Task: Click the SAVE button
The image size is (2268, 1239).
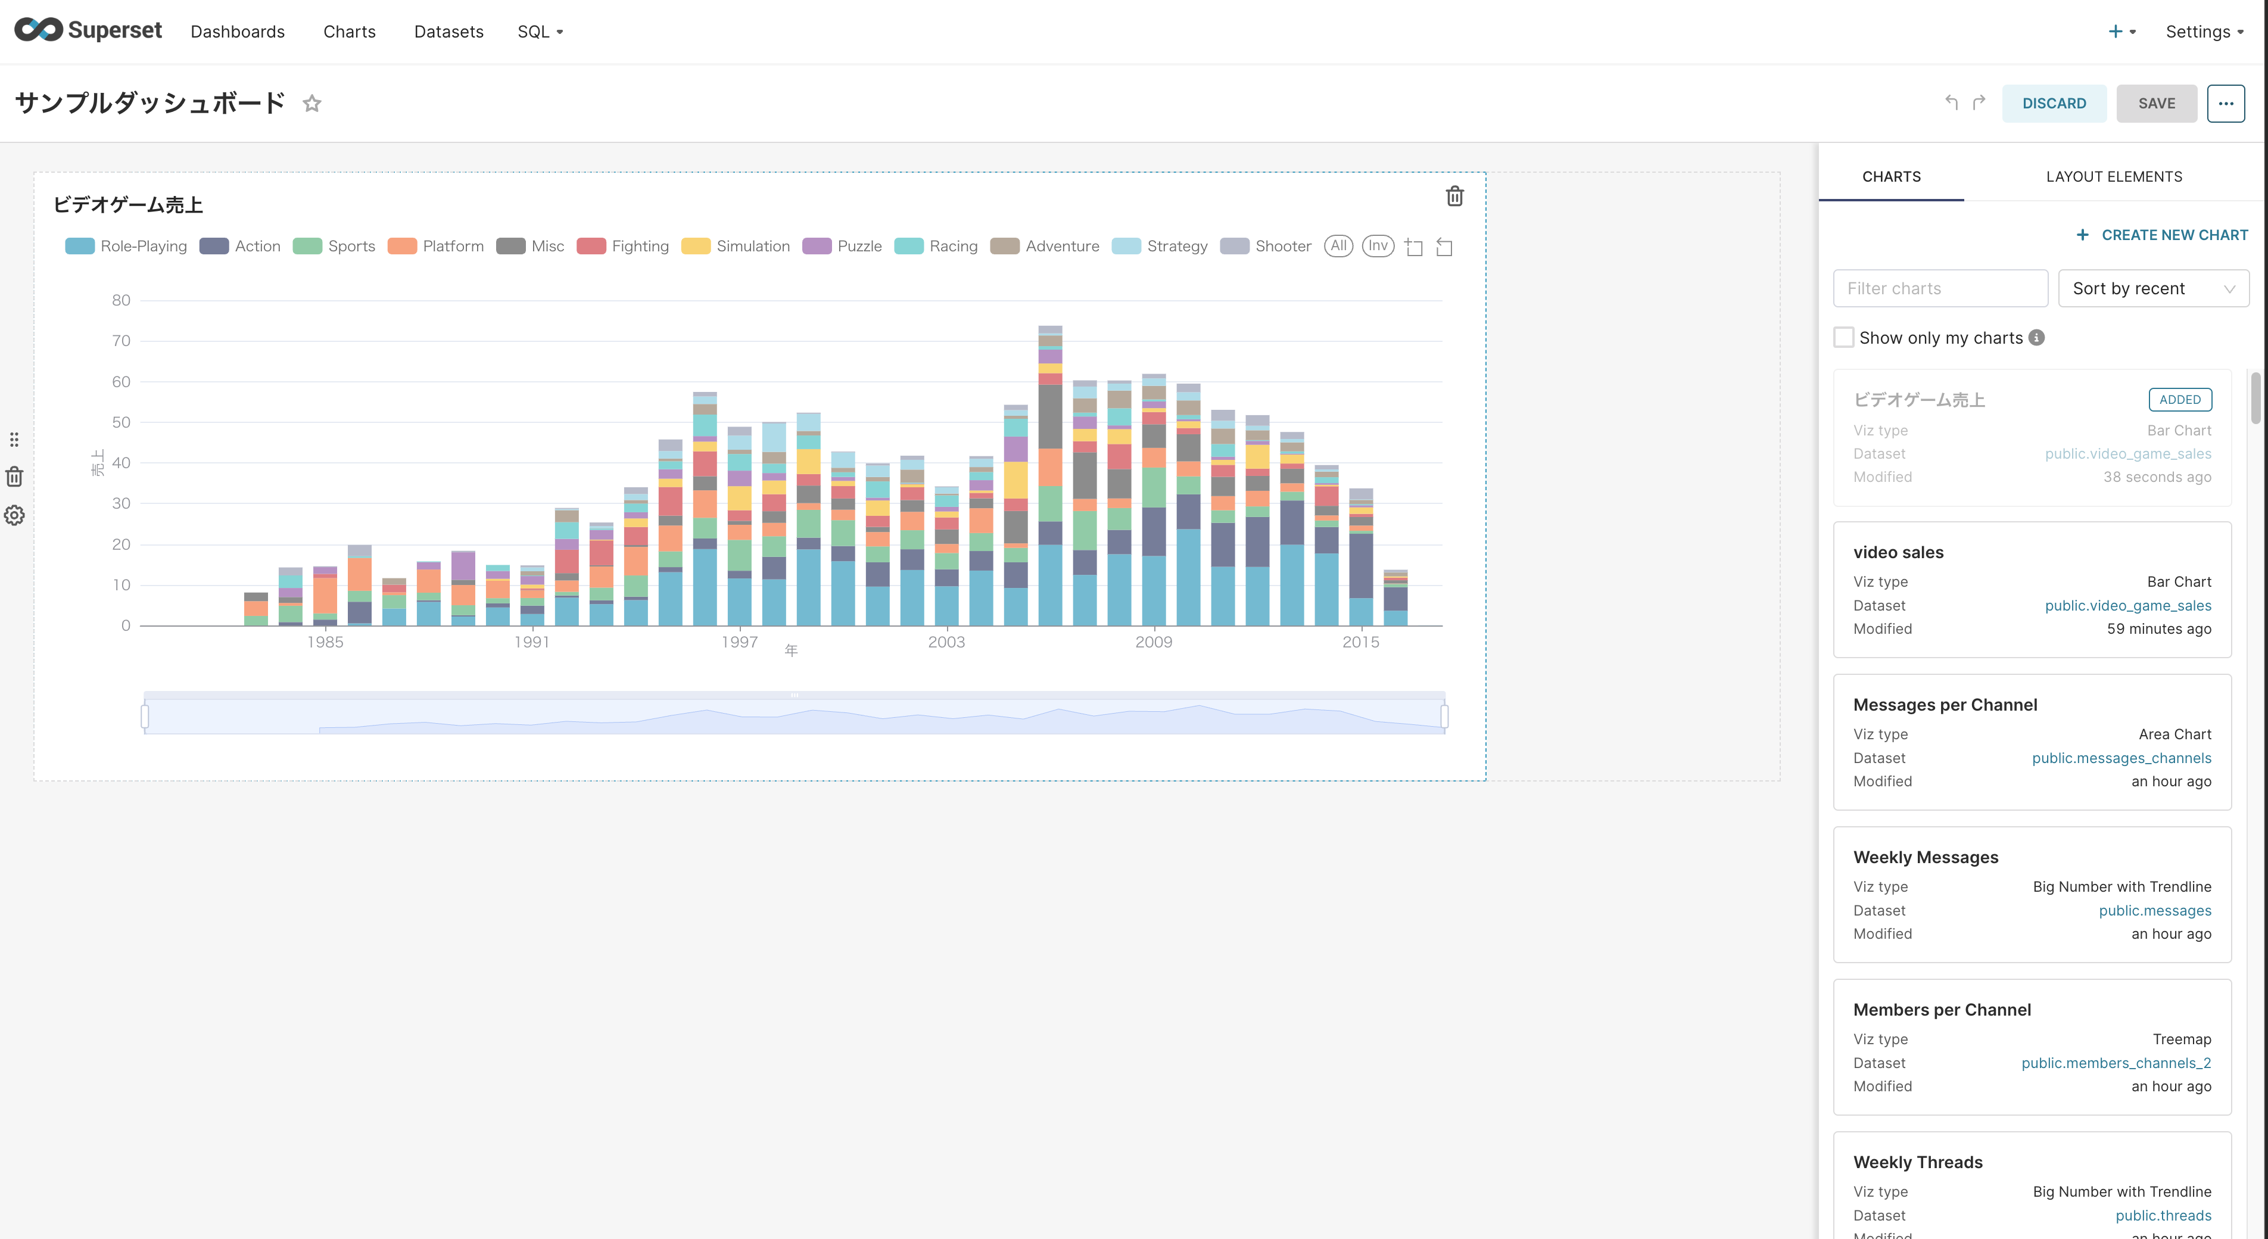Action: [x=2156, y=103]
